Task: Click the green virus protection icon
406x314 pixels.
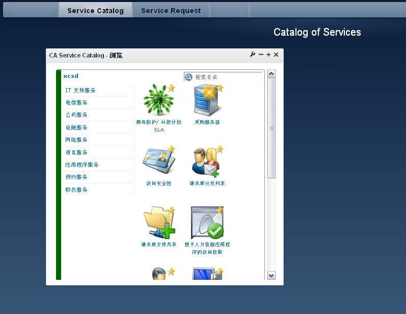Action: pos(158,100)
